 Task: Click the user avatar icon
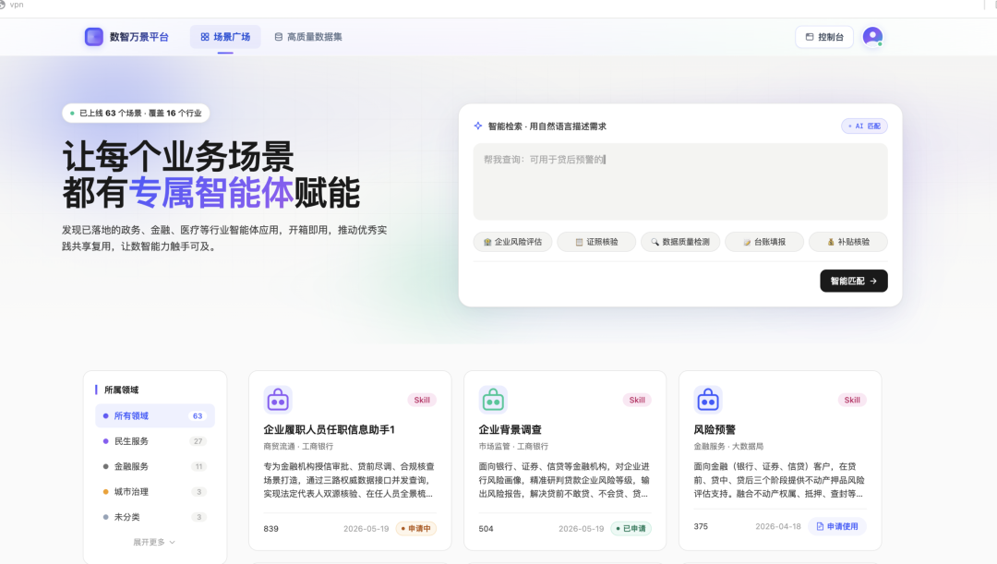(x=872, y=36)
